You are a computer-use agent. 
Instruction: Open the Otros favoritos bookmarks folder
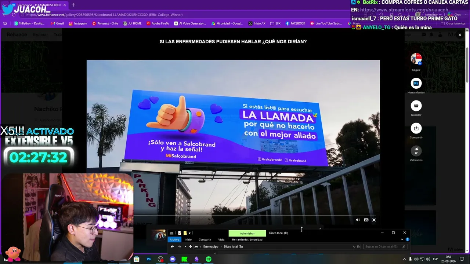click(453, 23)
